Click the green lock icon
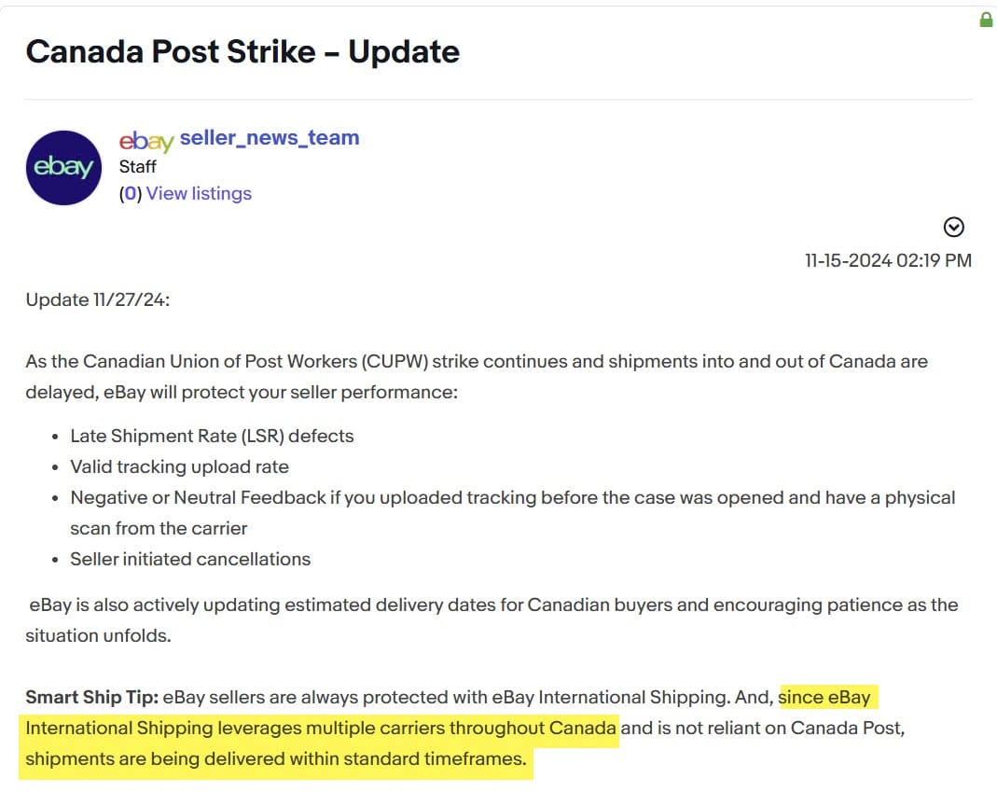This screenshot has height=806, width=997. point(986,20)
